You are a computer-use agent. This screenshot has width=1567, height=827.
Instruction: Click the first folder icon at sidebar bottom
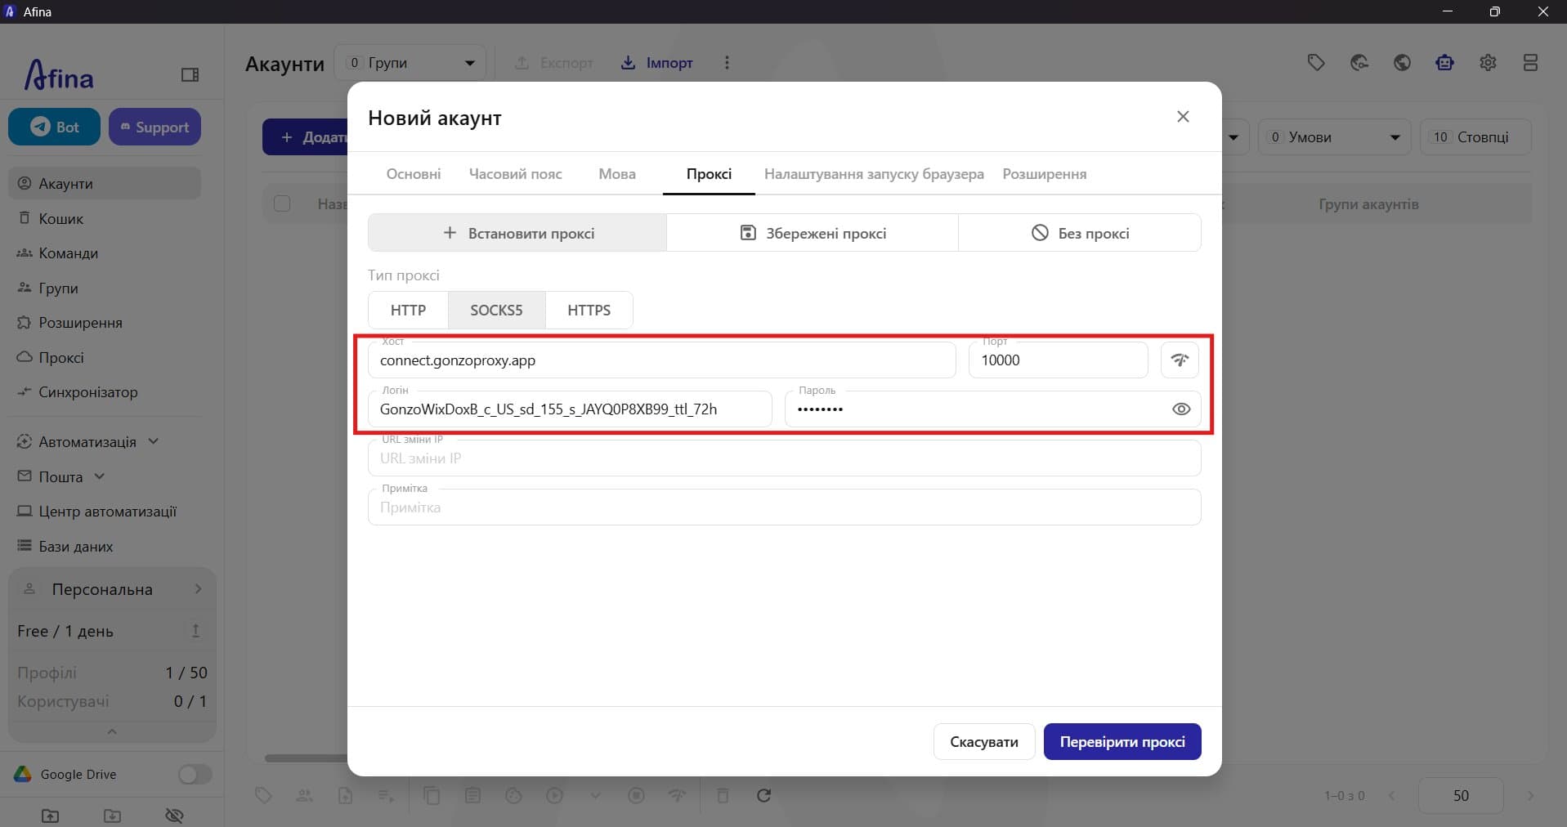(x=50, y=816)
